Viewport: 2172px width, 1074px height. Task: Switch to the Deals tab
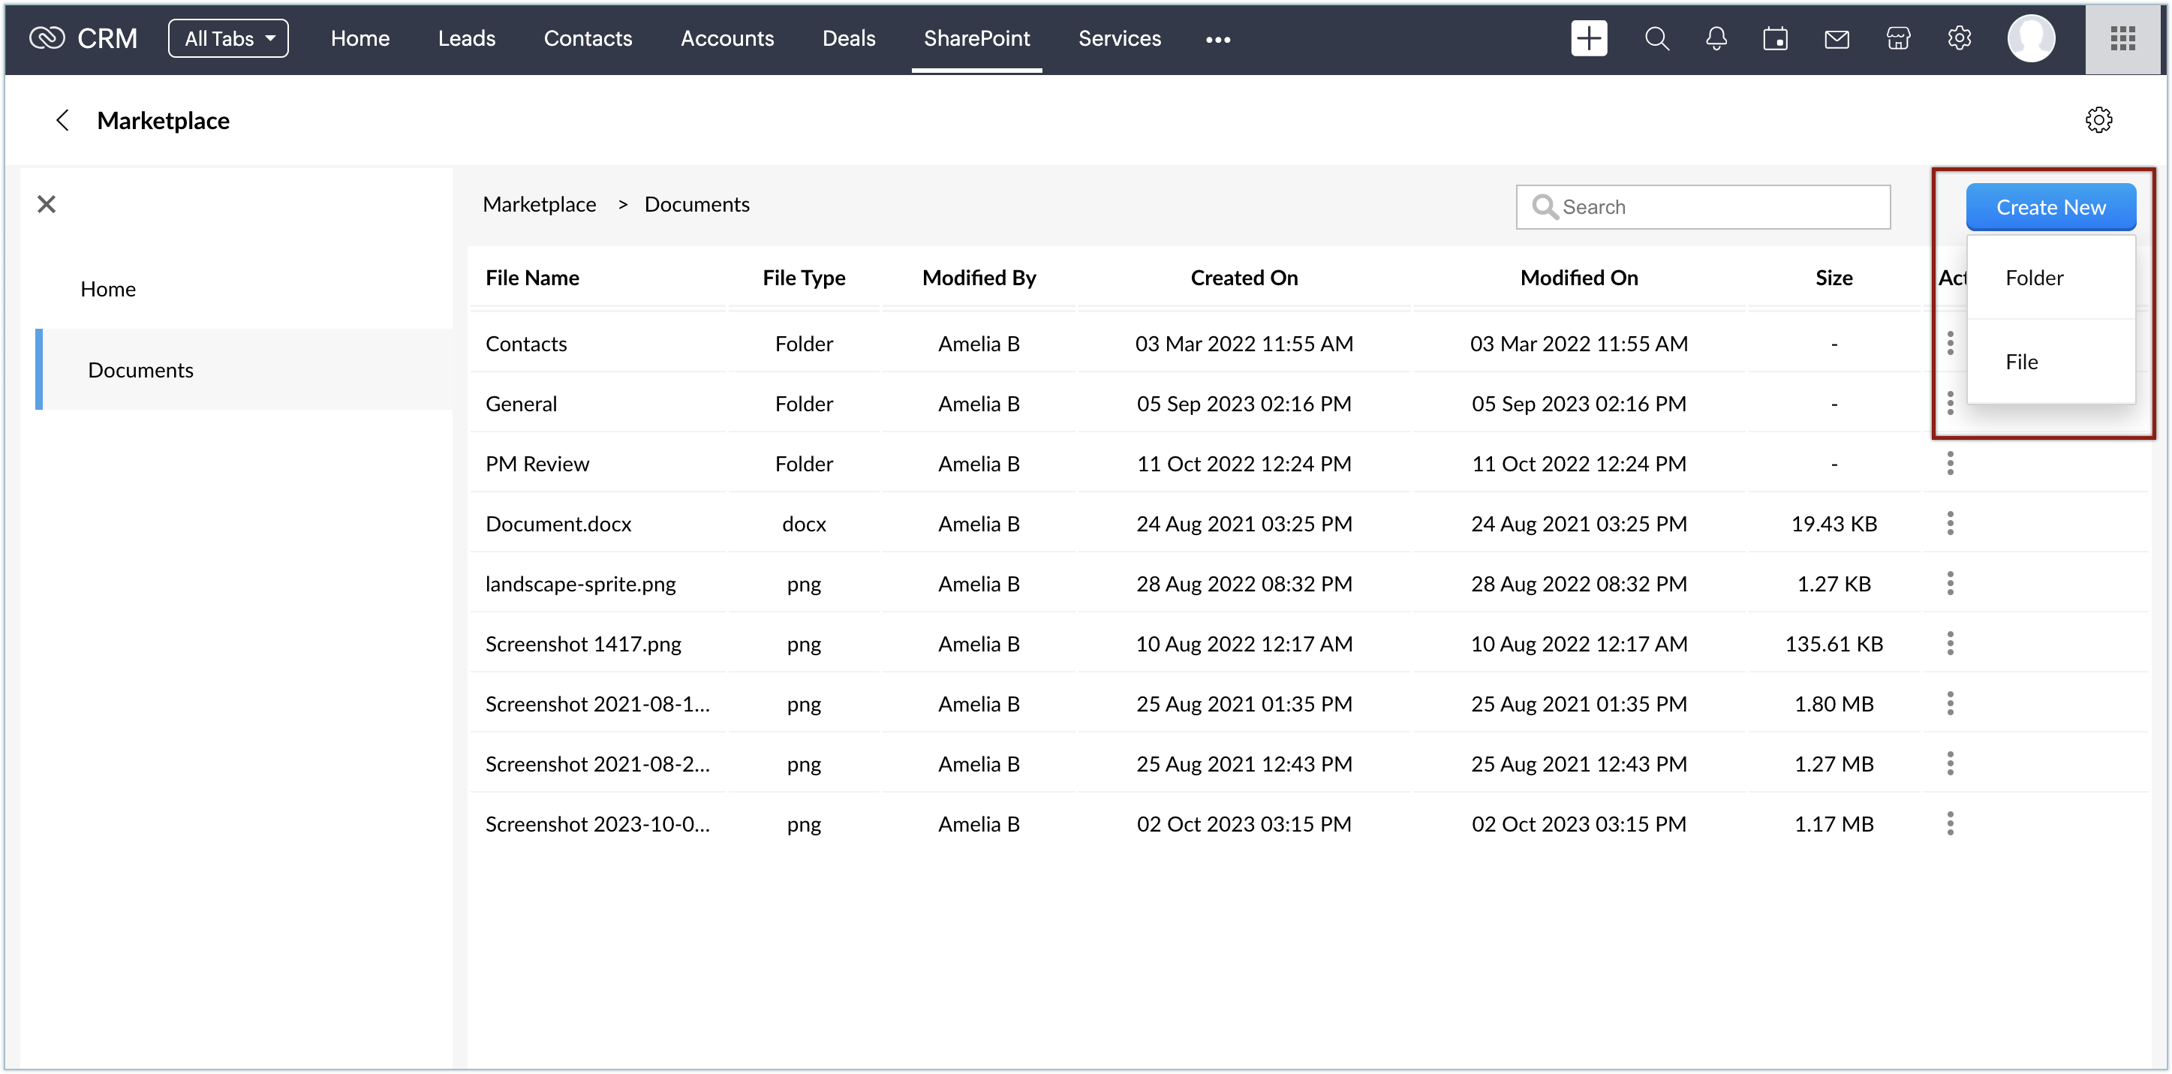pos(848,39)
